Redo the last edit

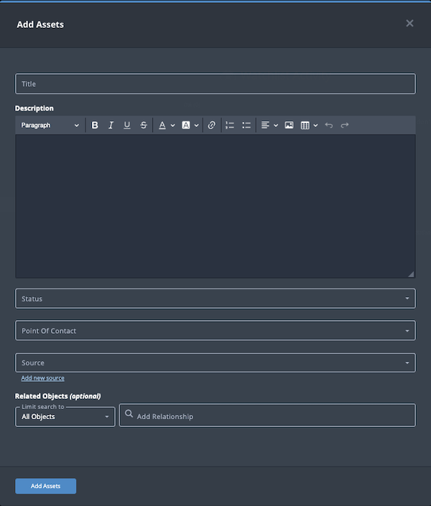pos(345,125)
